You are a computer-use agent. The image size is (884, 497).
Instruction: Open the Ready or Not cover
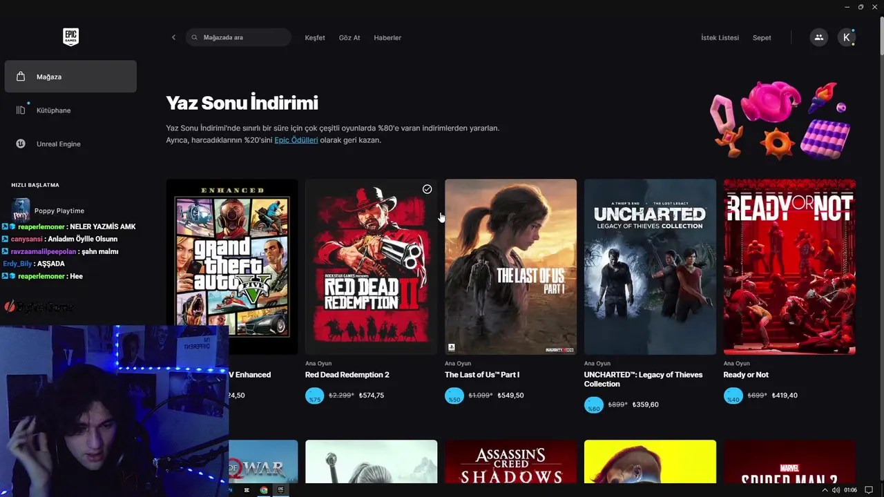(789, 266)
